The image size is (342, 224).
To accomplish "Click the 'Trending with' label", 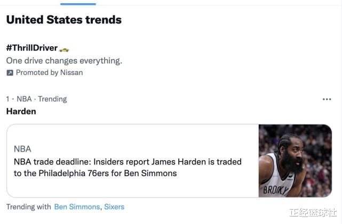I will click(29, 207).
